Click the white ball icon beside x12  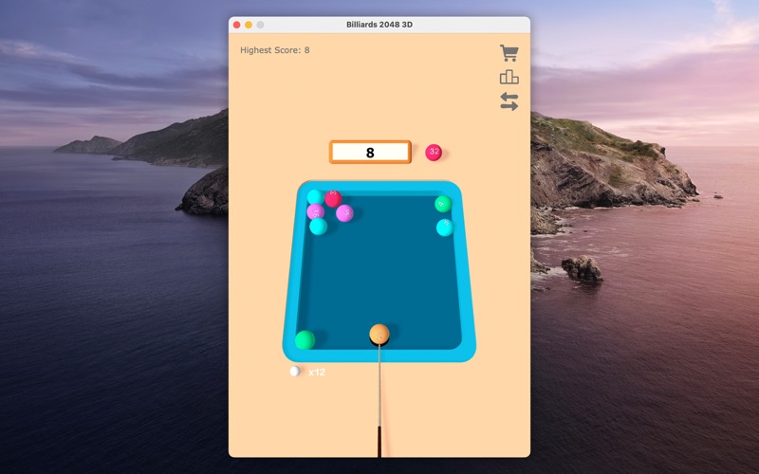click(295, 372)
